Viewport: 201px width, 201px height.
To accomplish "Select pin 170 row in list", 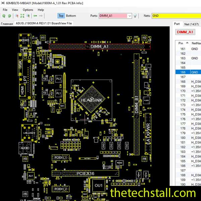I will [x=188, y=91].
